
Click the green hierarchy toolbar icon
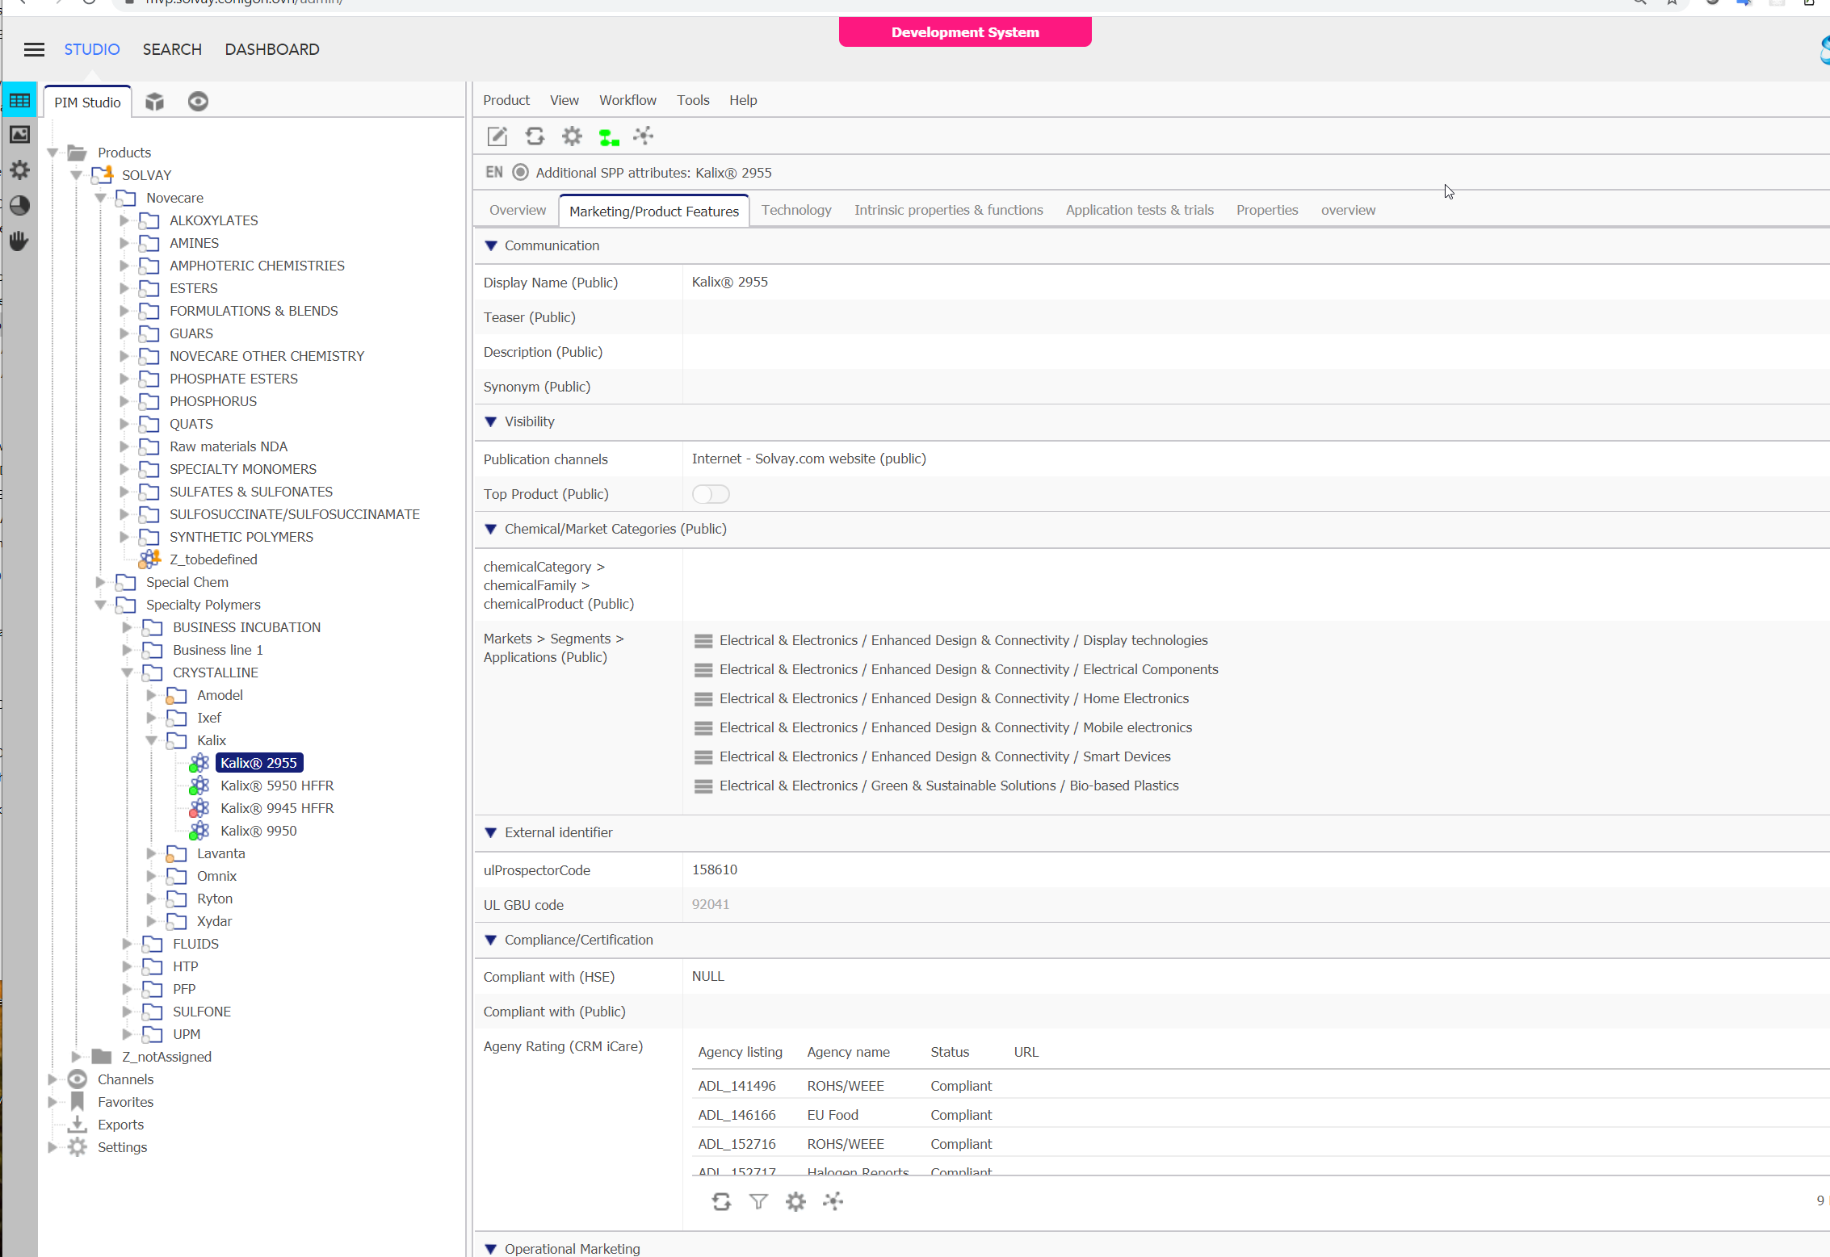pyautogui.click(x=609, y=137)
